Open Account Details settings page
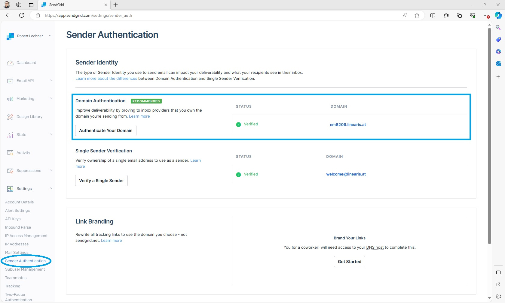 click(19, 202)
